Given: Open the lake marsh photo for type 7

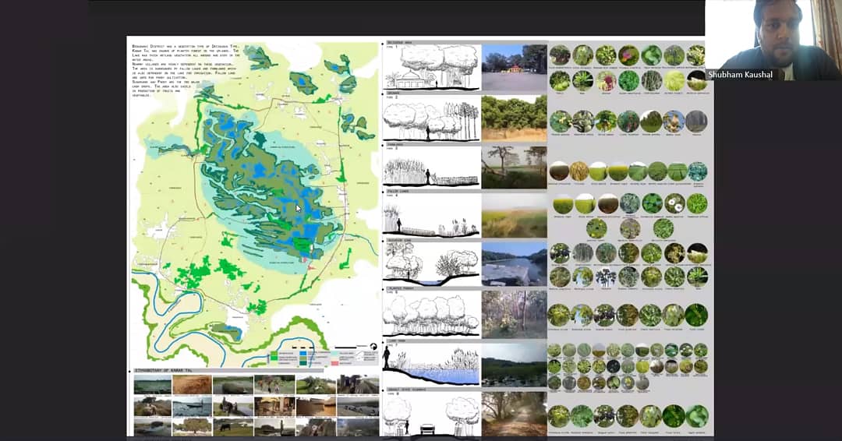Looking at the screenshot, I should 515,365.
